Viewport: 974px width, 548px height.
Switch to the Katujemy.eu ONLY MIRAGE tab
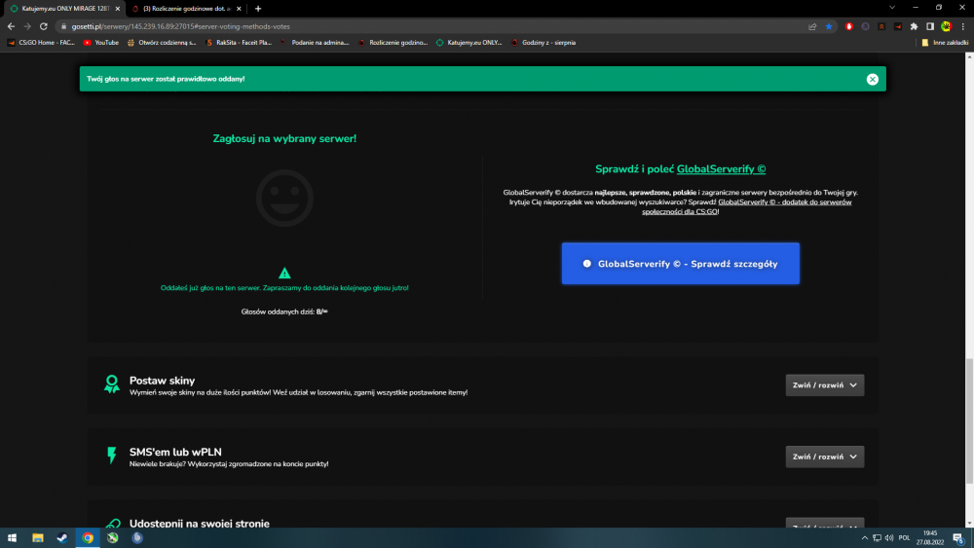point(65,9)
